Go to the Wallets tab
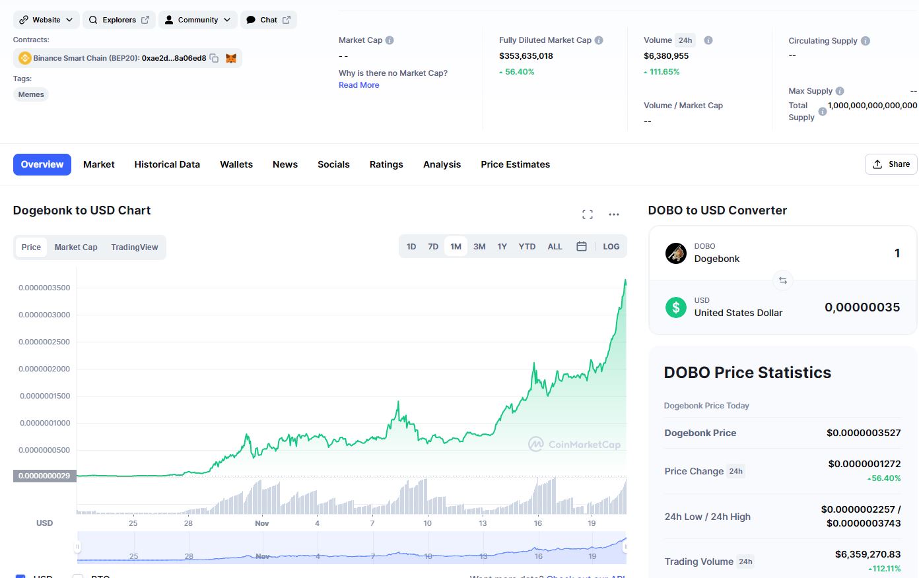The image size is (919, 578). click(x=236, y=164)
